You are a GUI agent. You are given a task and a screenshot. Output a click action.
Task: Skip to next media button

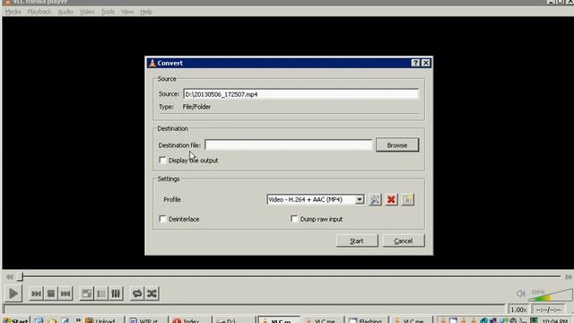(x=65, y=293)
